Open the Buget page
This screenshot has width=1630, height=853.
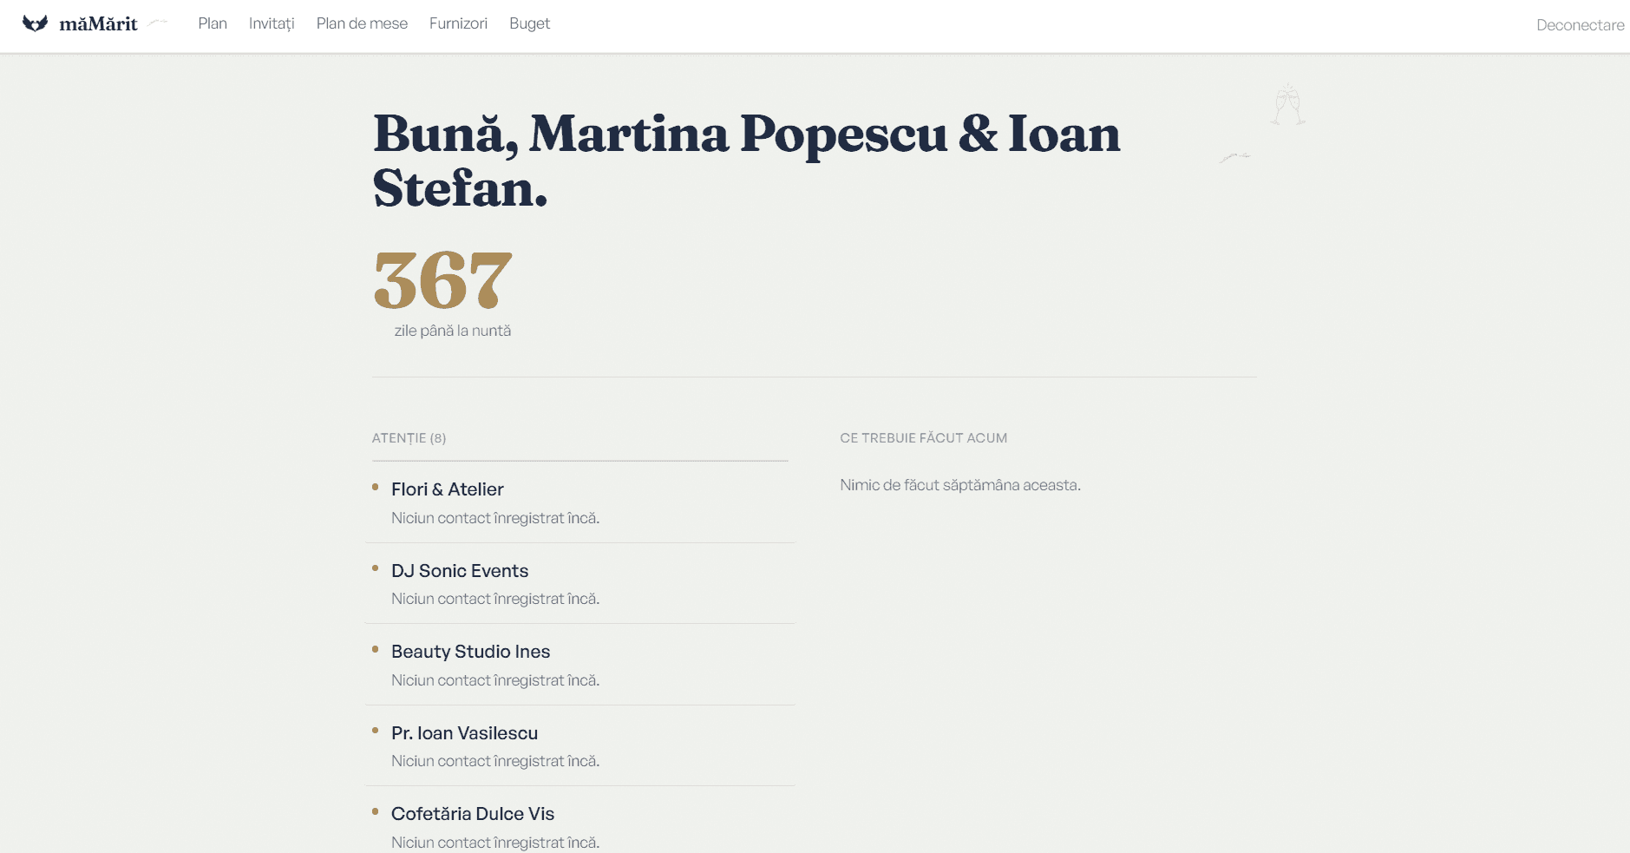click(x=529, y=23)
